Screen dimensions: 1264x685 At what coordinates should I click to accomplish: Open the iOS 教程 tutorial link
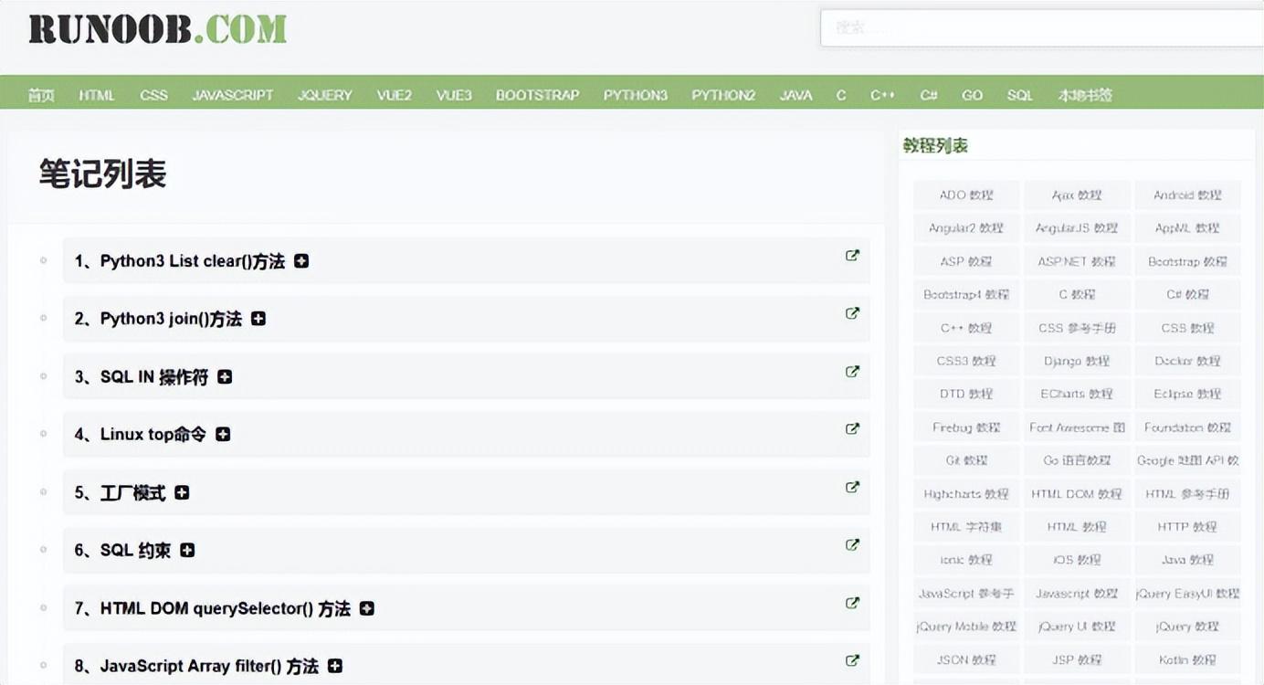1077,560
